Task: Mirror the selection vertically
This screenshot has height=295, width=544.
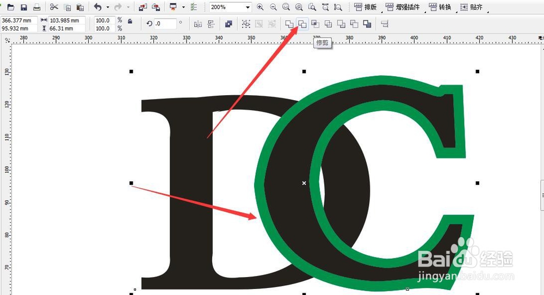Action: (211, 24)
